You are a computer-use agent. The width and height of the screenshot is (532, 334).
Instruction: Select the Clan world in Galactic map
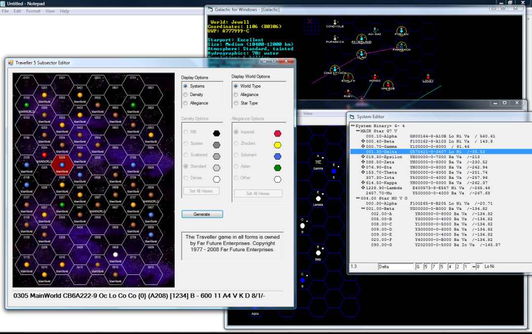tap(361, 54)
